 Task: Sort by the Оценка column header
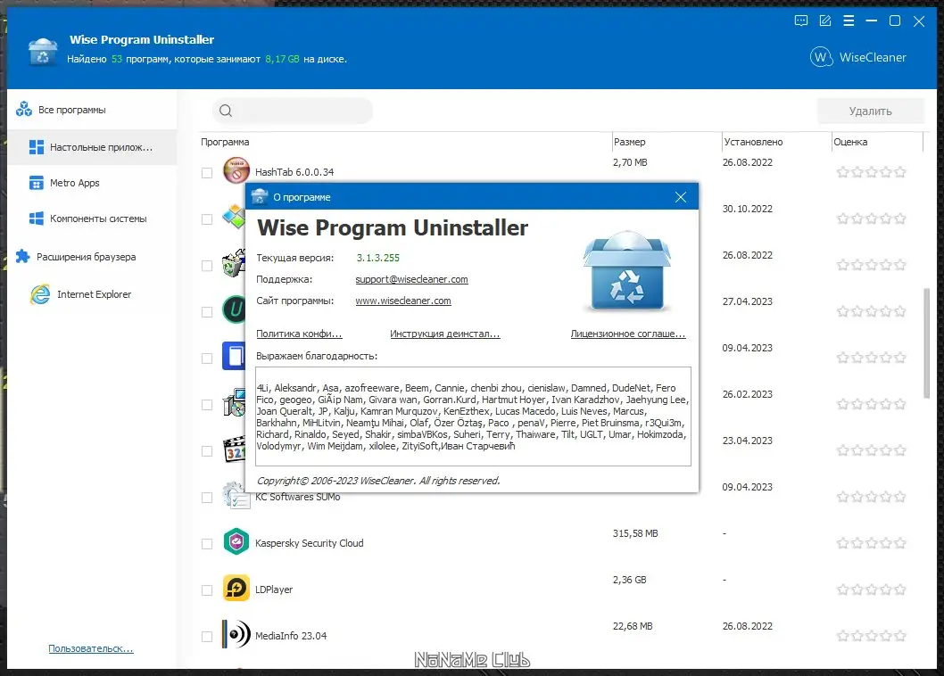(877, 142)
